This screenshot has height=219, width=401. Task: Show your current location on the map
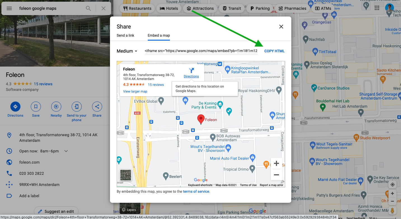click(392, 184)
